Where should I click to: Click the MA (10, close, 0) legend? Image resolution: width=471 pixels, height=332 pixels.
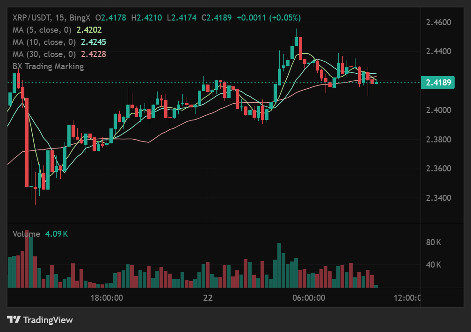point(44,42)
